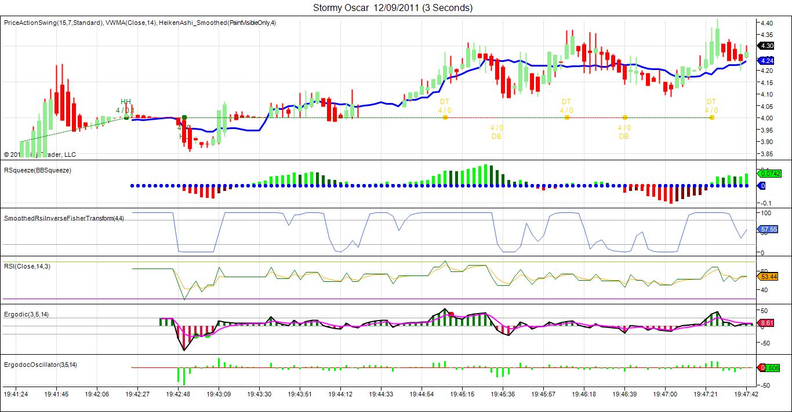792x412 pixels.
Task: Click the black 4.30 last-price marker
Action: click(766, 46)
